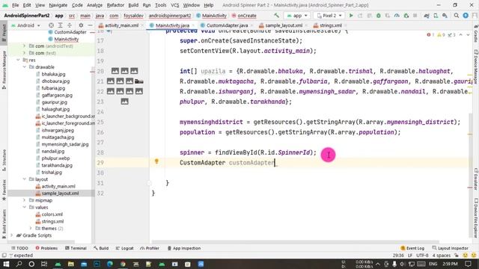Open the Profile app gauge icon
479x269 pixels.
(x=397, y=15)
